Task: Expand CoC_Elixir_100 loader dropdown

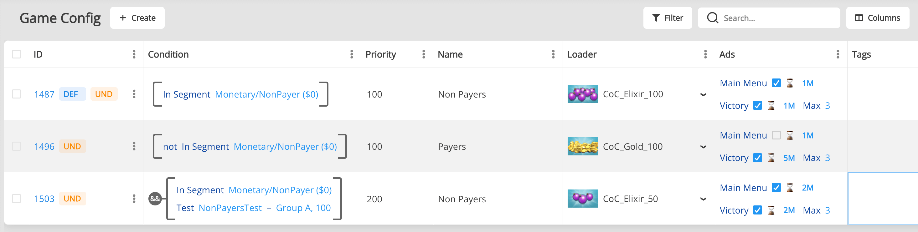Action: [703, 94]
